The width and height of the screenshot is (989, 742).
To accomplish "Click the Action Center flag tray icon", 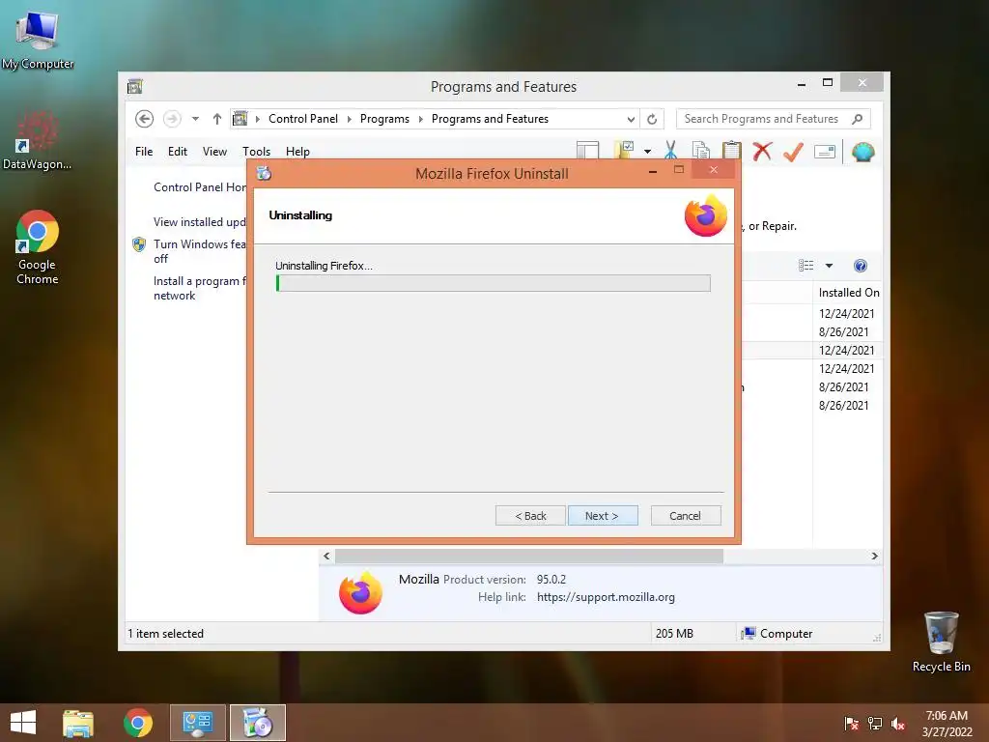I will tap(851, 724).
